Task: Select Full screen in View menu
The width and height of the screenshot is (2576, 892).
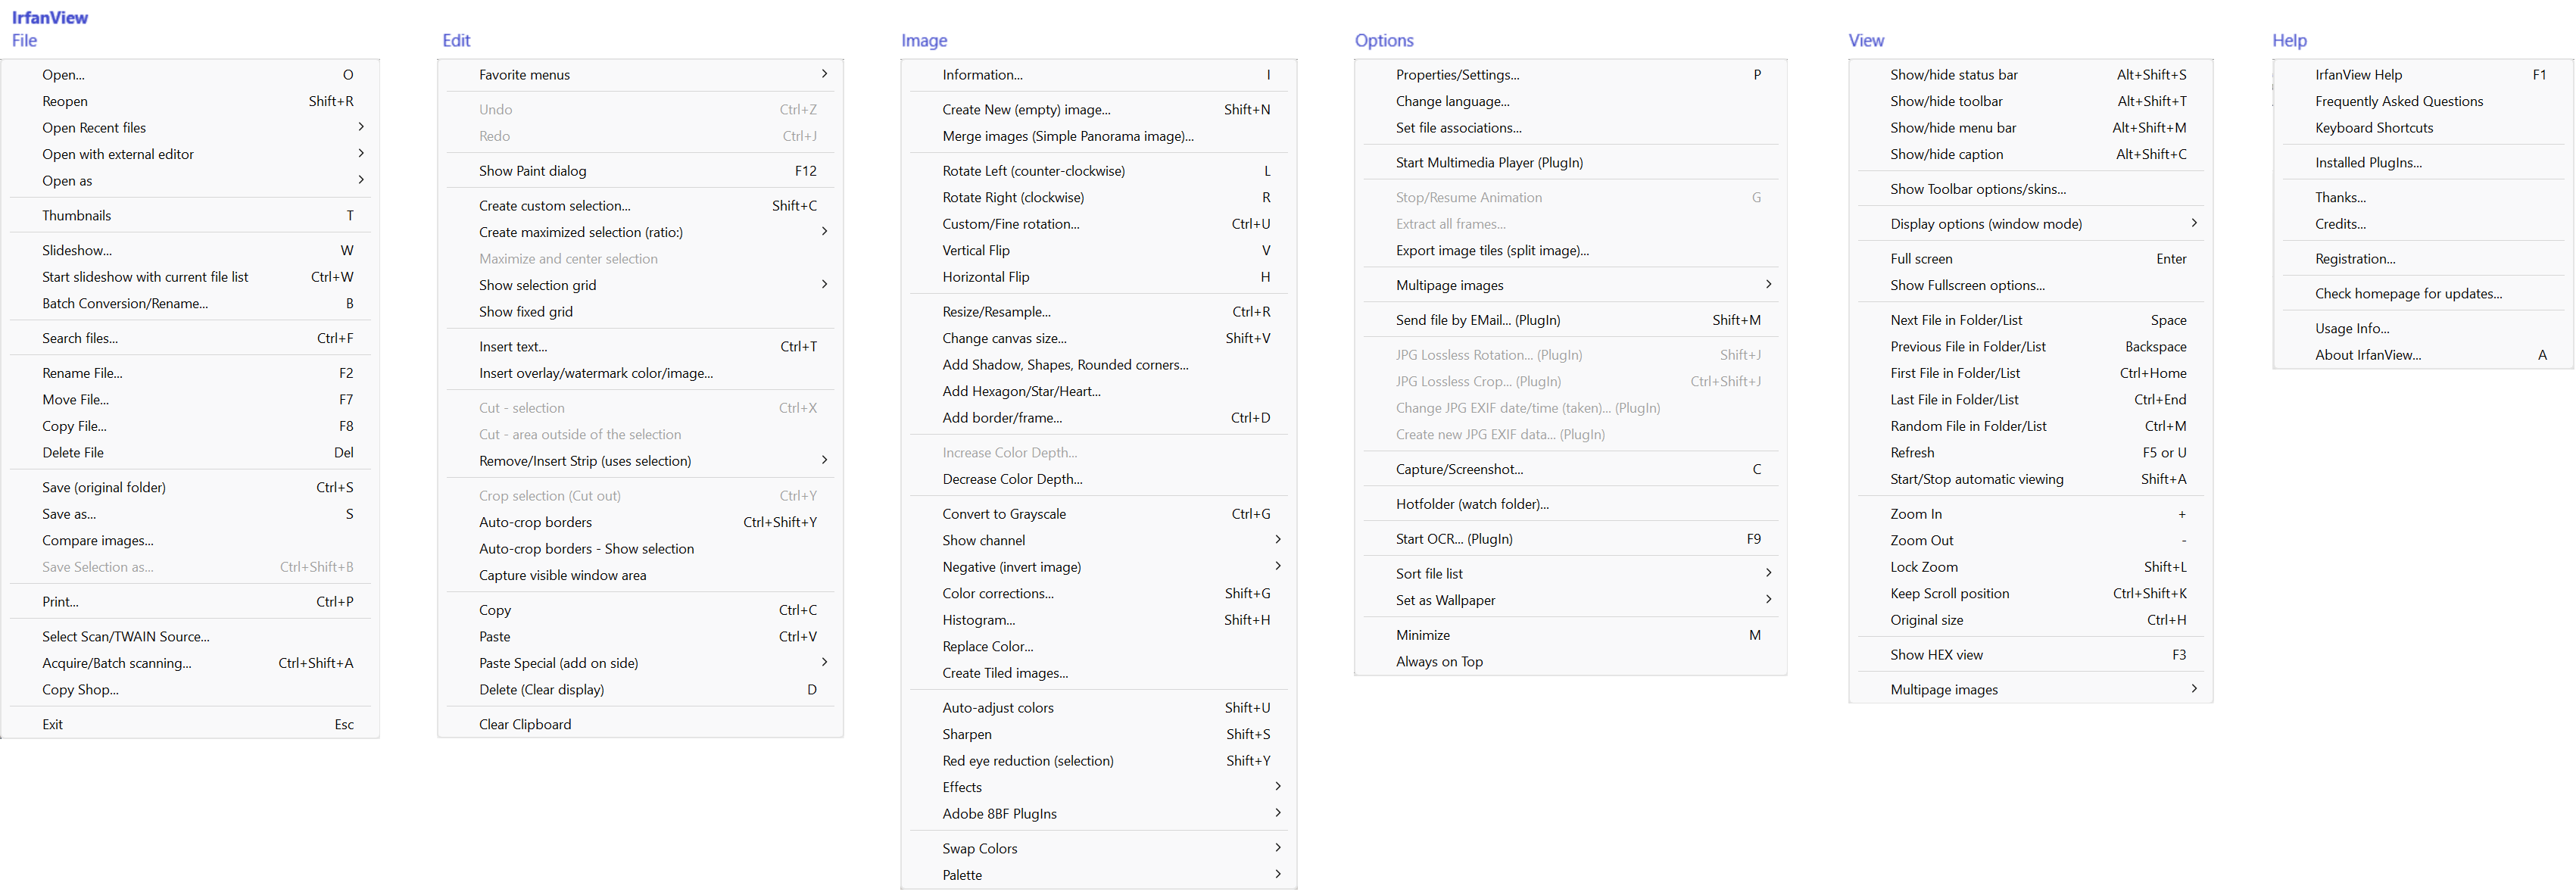Action: [1921, 259]
